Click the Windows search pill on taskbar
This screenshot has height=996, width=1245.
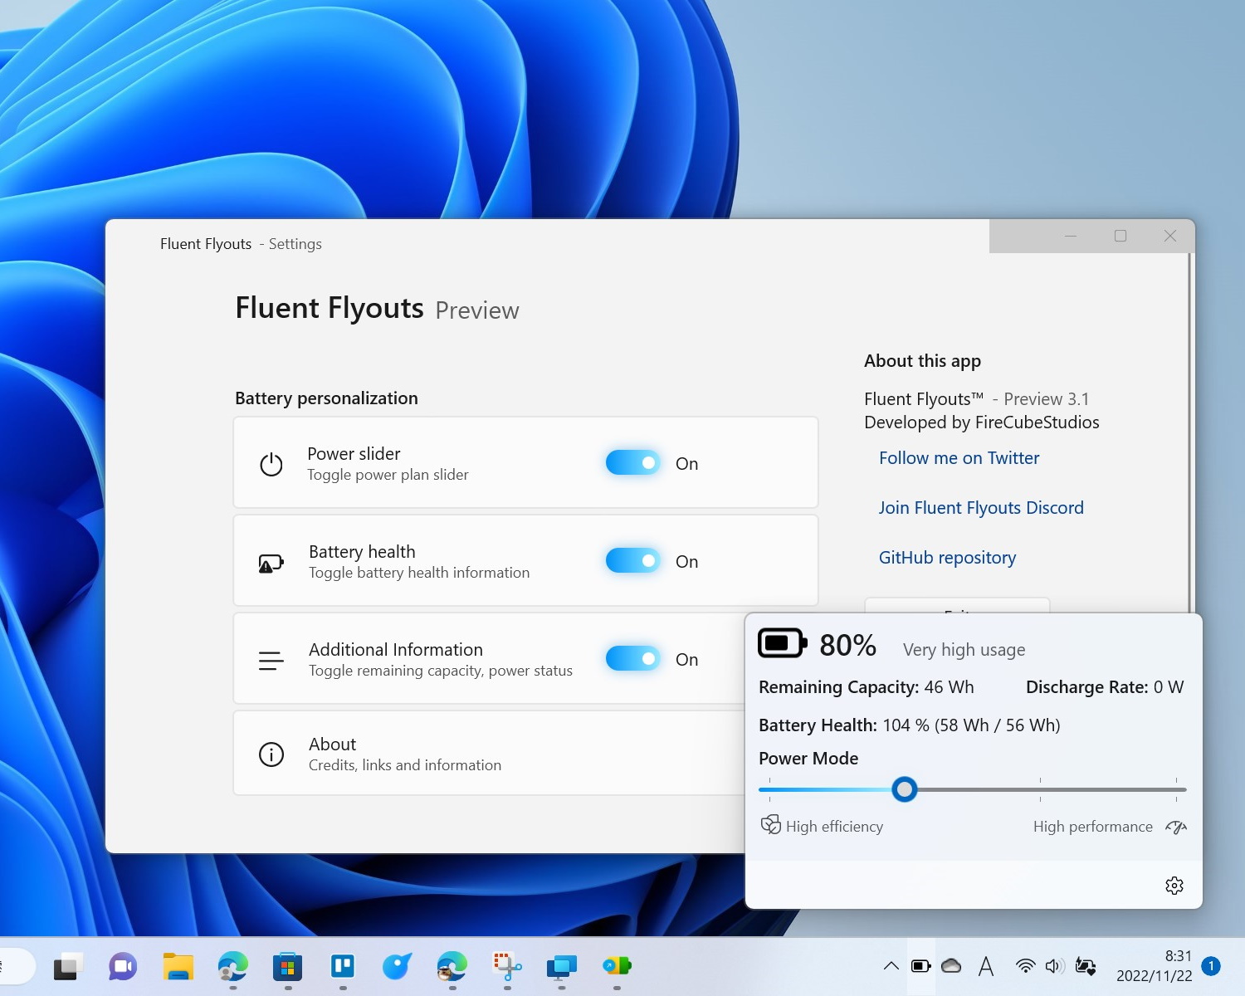[x=17, y=966]
